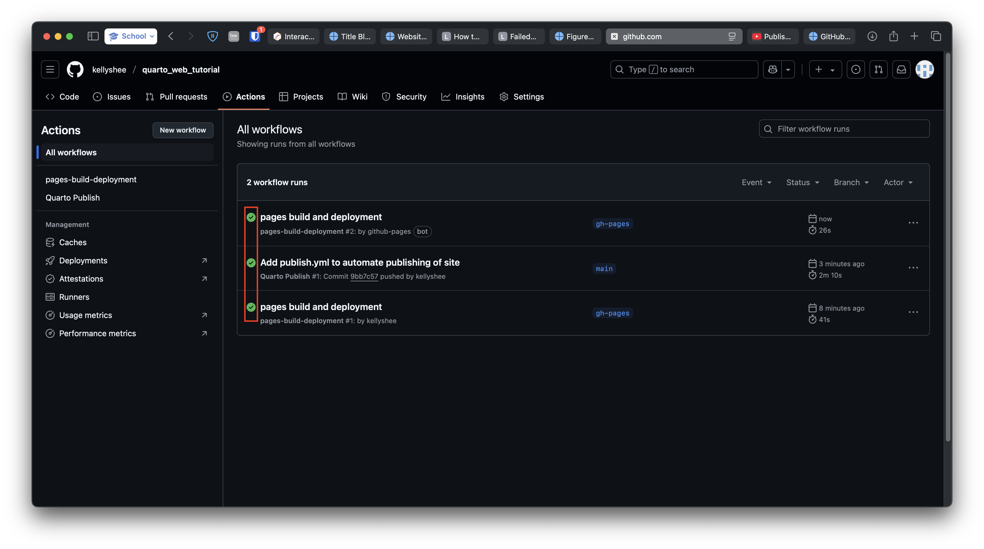Screen dimensions: 984x549
Task: Open the Copilot chat icon
Action: click(x=772, y=69)
